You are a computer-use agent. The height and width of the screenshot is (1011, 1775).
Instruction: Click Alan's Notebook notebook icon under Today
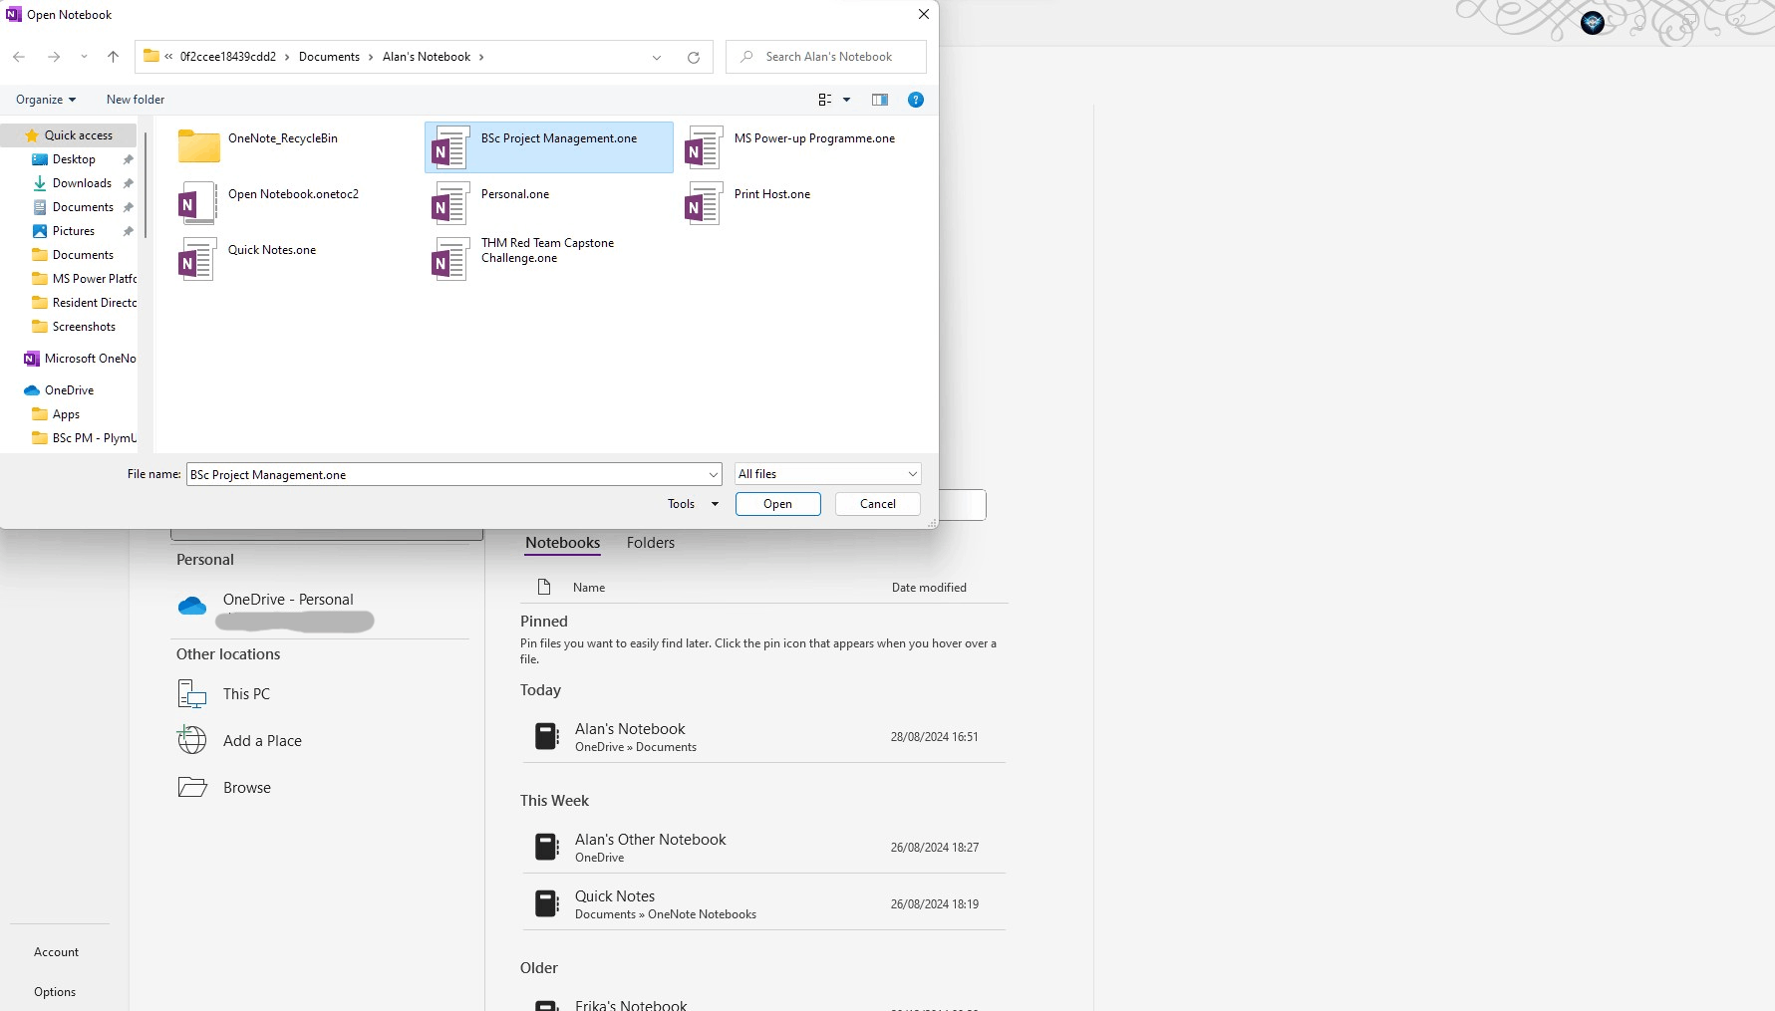[x=547, y=736]
